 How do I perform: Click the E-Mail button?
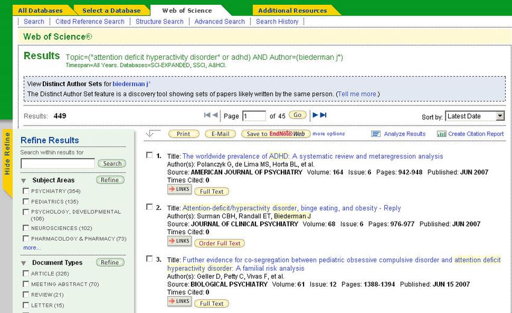(x=220, y=134)
